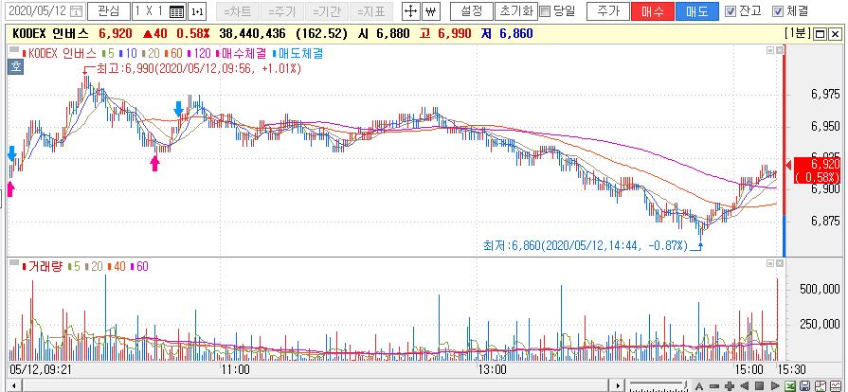Adjust the chart zoom slider handle
Viewport: 848px width, 392px height.
click(685, 384)
